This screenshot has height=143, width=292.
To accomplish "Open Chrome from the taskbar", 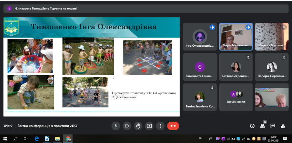I will click(68, 139).
